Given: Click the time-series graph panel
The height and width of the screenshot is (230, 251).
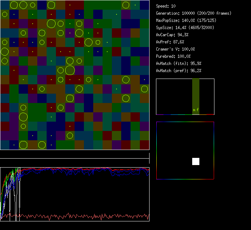Looking at the screenshot, I should [x=75, y=194].
